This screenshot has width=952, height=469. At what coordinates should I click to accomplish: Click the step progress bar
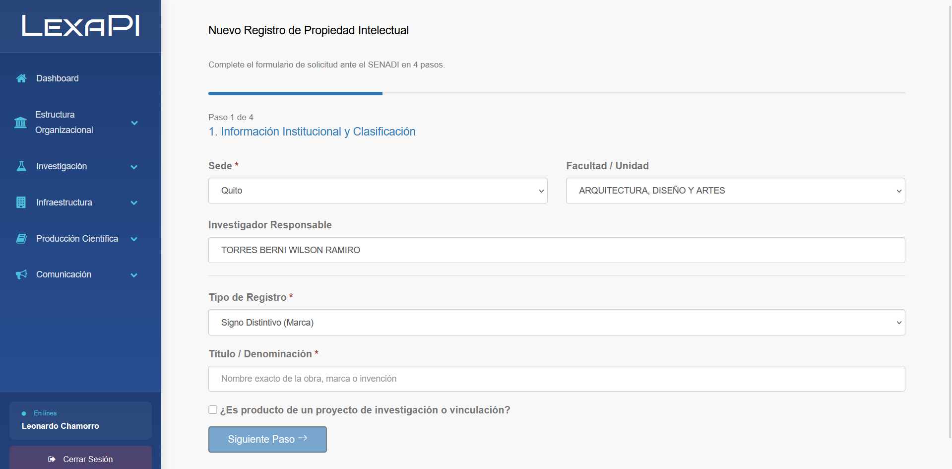point(557,93)
